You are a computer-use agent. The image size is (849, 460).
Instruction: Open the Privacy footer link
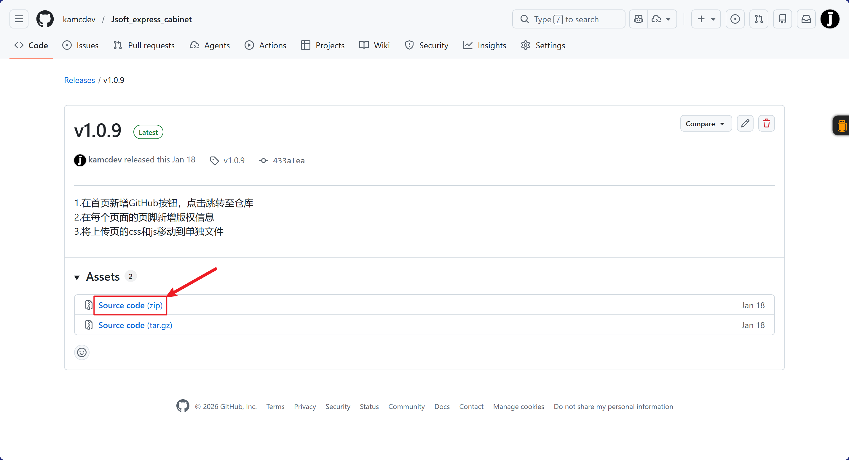pos(305,406)
